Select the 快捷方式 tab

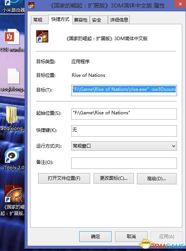[60, 19]
